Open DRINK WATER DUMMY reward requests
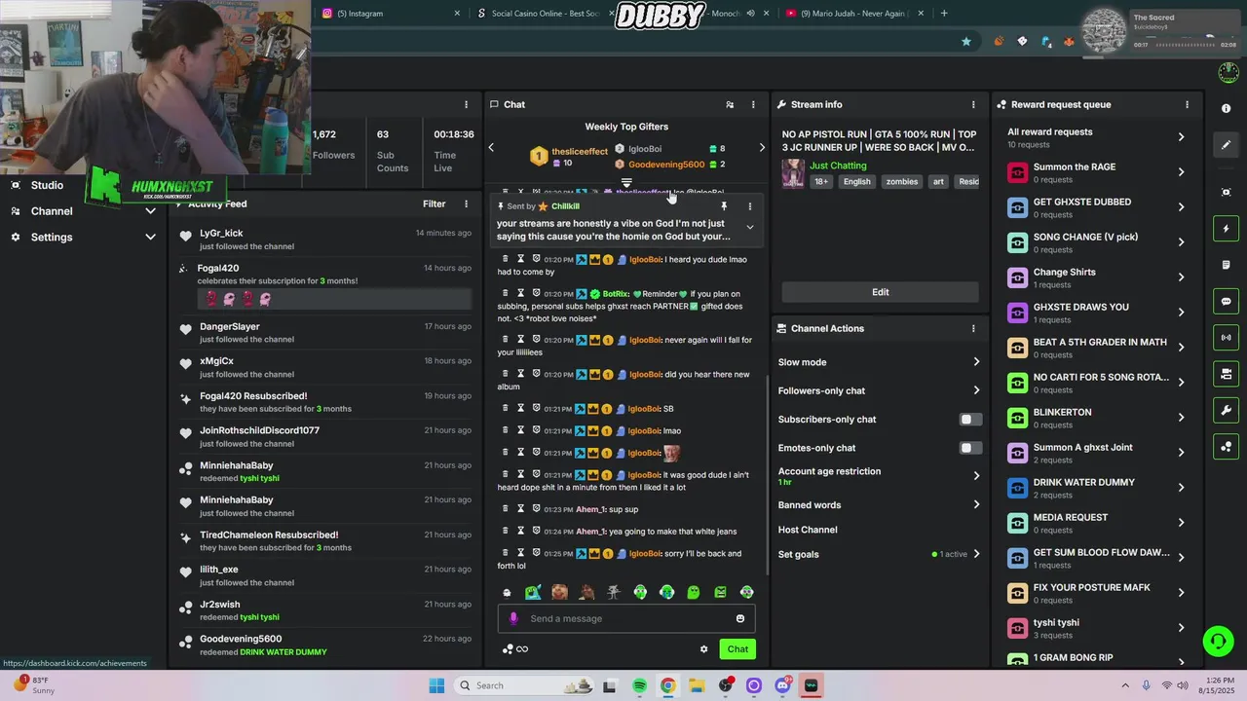This screenshot has height=701, width=1247. click(x=1095, y=488)
